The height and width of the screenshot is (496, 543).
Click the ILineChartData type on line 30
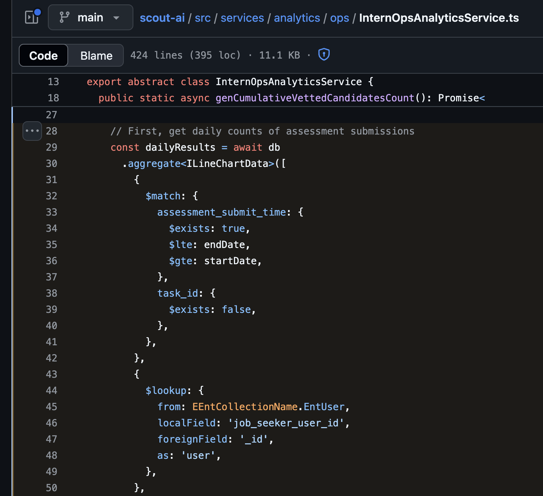(x=228, y=164)
